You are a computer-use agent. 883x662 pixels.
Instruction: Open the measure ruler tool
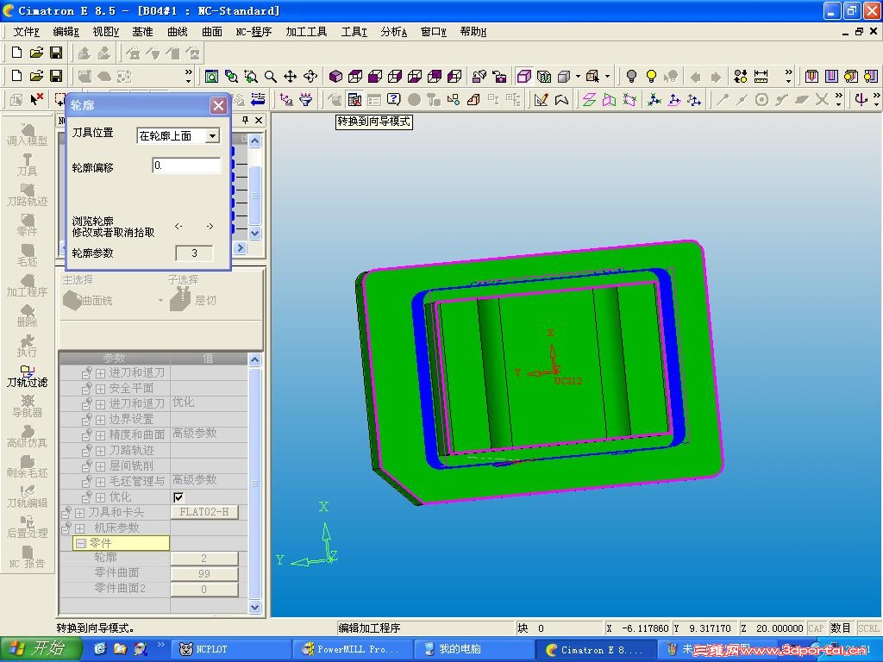pos(761,76)
